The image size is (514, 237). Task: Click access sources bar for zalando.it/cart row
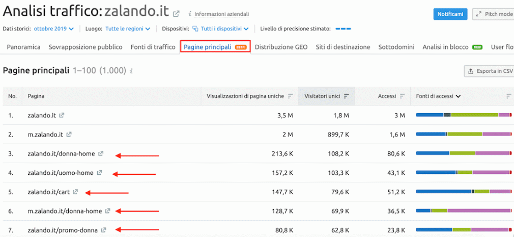(x=464, y=191)
